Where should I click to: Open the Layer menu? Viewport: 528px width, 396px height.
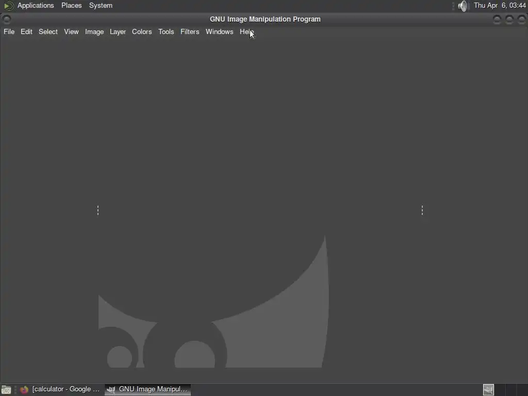(x=118, y=31)
